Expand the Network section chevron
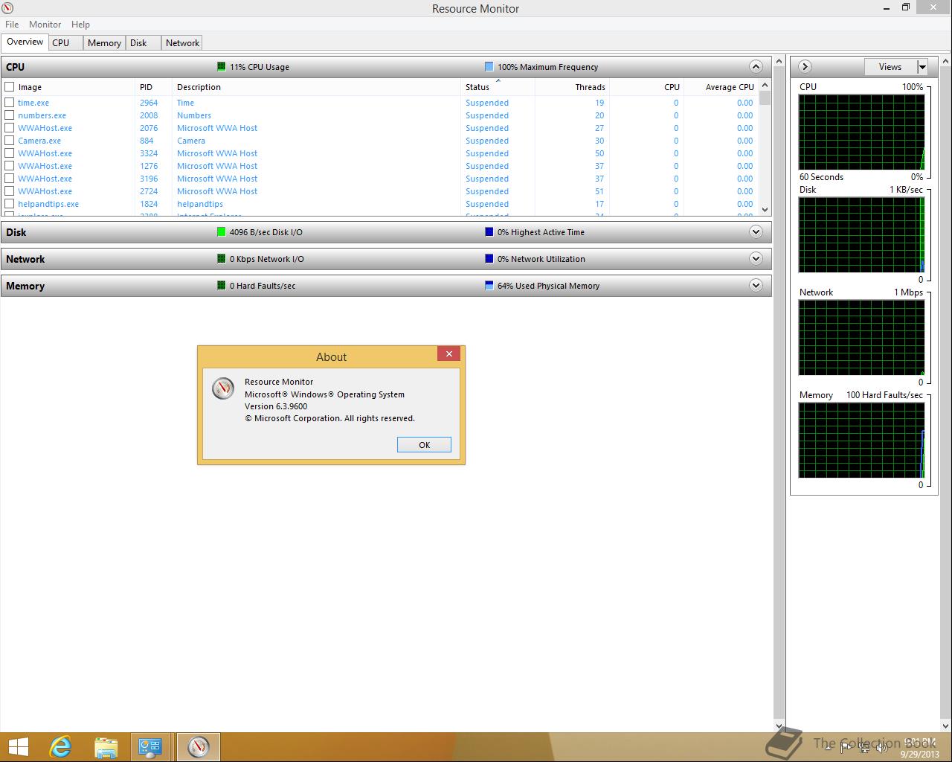 pos(756,259)
